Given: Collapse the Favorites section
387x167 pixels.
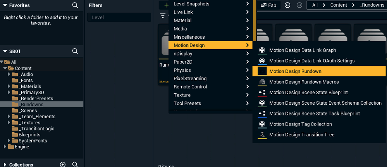Looking at the screenshot, I should (5, 5).
